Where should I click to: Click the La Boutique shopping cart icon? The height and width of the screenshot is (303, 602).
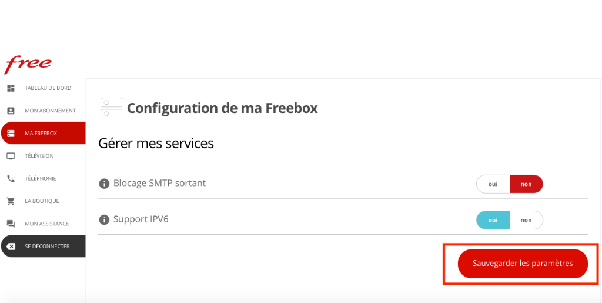(x=11, y=201)
